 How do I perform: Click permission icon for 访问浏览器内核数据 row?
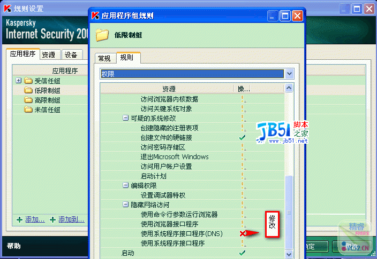click(x=244, y=99)
